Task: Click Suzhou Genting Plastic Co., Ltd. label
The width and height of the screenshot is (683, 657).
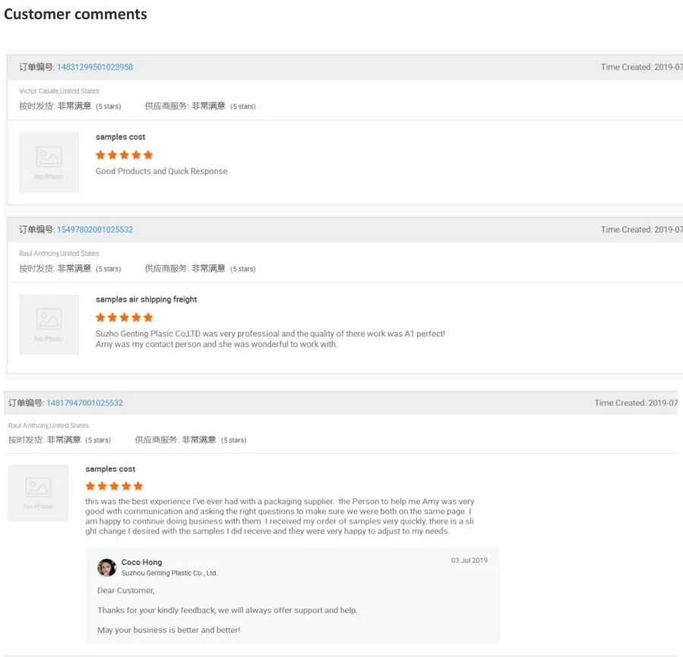Action: [x=169, y=573]
